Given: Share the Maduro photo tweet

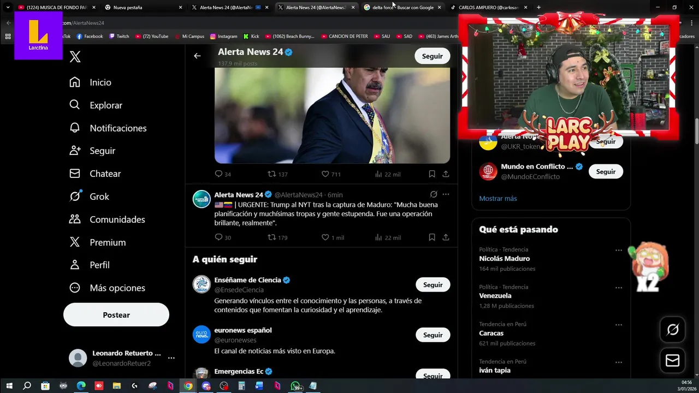Looking at the screenshot, I should click(x=446, y=174).
